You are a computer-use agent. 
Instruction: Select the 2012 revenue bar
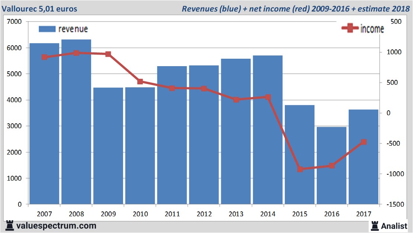click(204, 135)
